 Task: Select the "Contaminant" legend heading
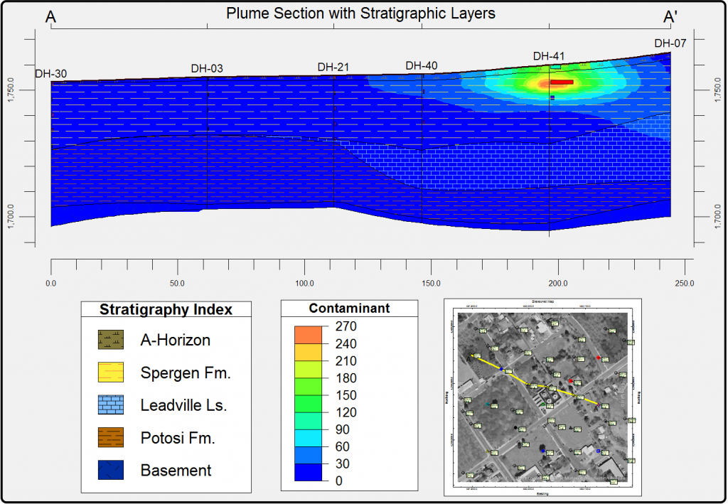[x=350, y=308]
